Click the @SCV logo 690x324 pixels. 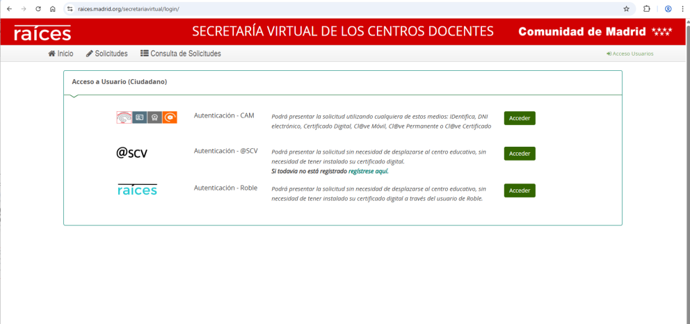[x=132, y=153]
